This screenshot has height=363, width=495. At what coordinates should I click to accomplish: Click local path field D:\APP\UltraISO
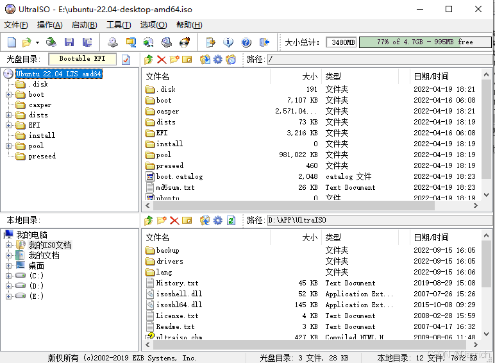(380, 221)
